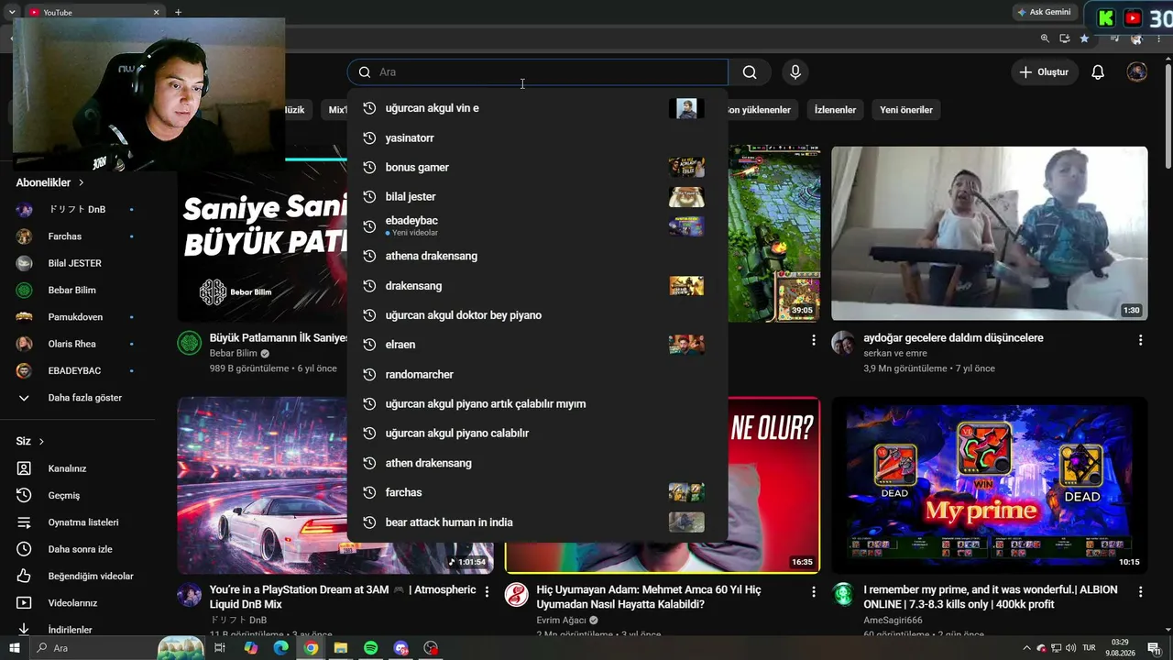Open Pamukdoven channel from subscriptions

tap(77, 317)
